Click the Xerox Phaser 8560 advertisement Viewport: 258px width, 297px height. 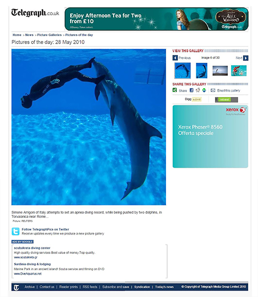210,137
